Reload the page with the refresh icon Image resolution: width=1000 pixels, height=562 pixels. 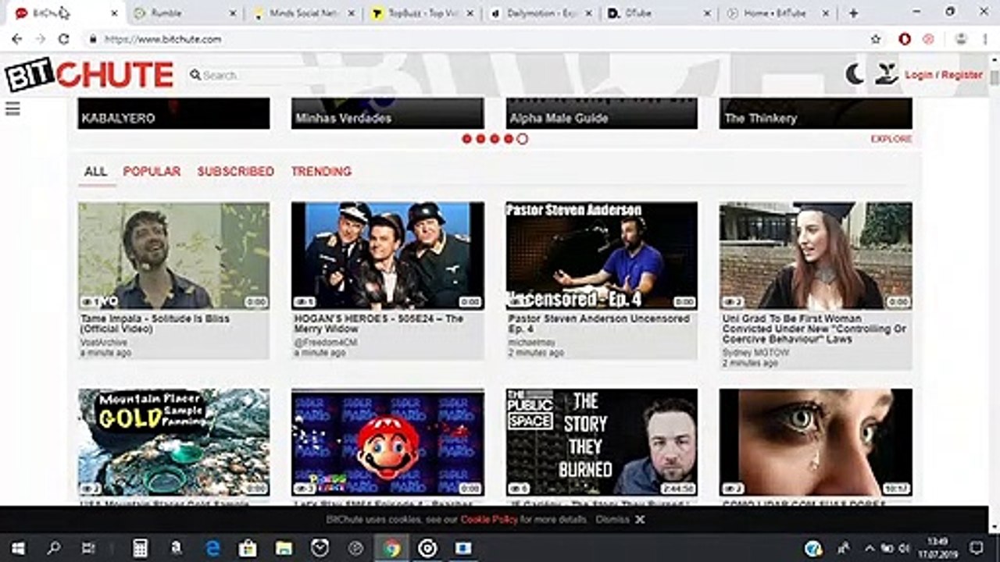[x=64, y=39]
